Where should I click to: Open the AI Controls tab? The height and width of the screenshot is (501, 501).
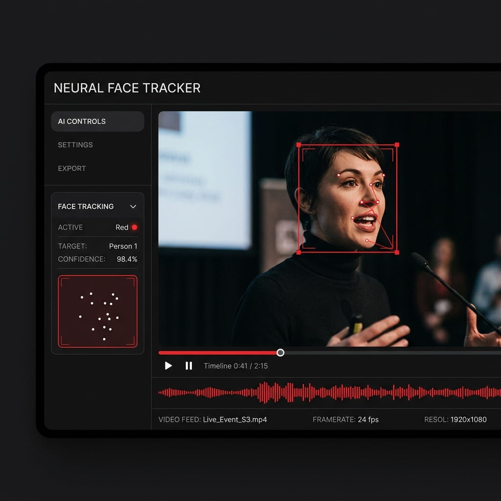pos(97,121)
